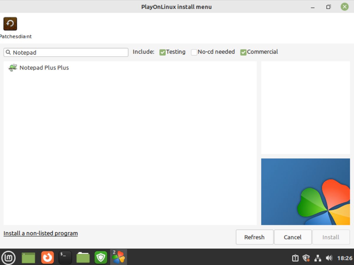Select the Notepad Plus Plus list entry

44,68
